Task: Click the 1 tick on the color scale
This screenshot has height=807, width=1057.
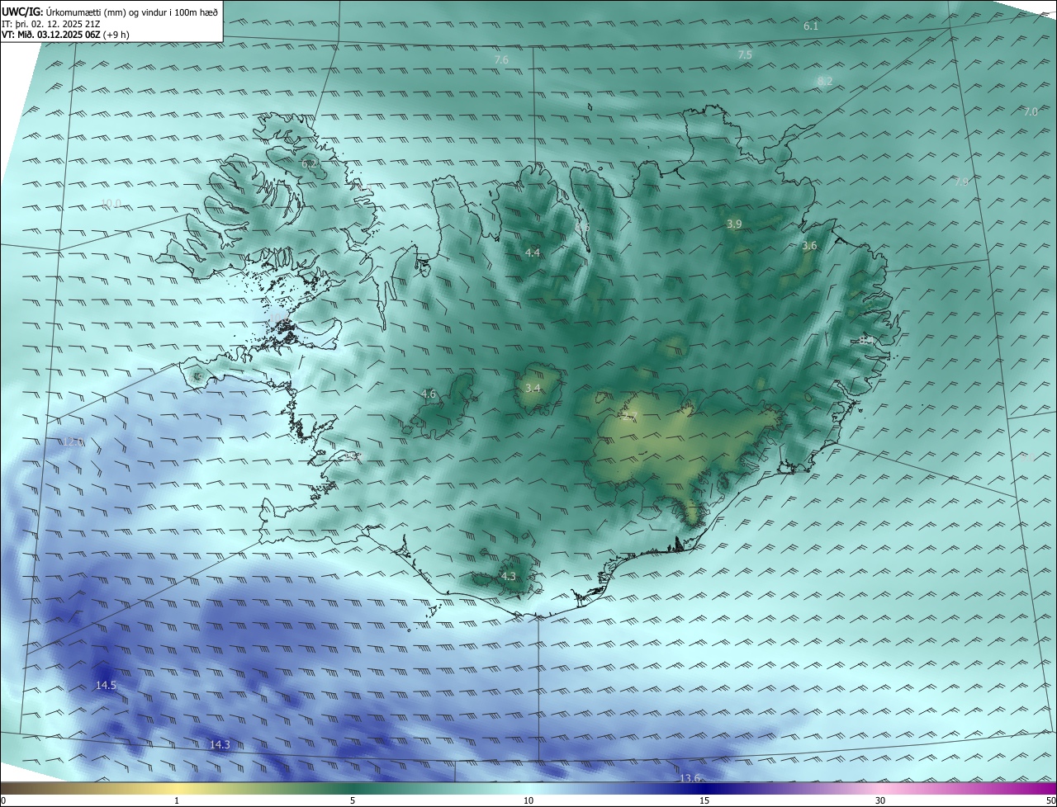Action: (177, 800)
